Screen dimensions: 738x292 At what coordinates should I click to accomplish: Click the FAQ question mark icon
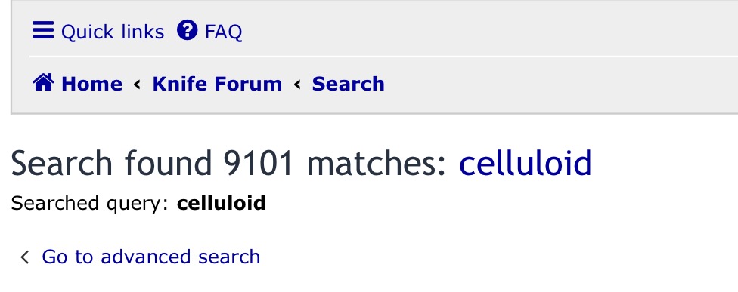(x=187, y=30)
